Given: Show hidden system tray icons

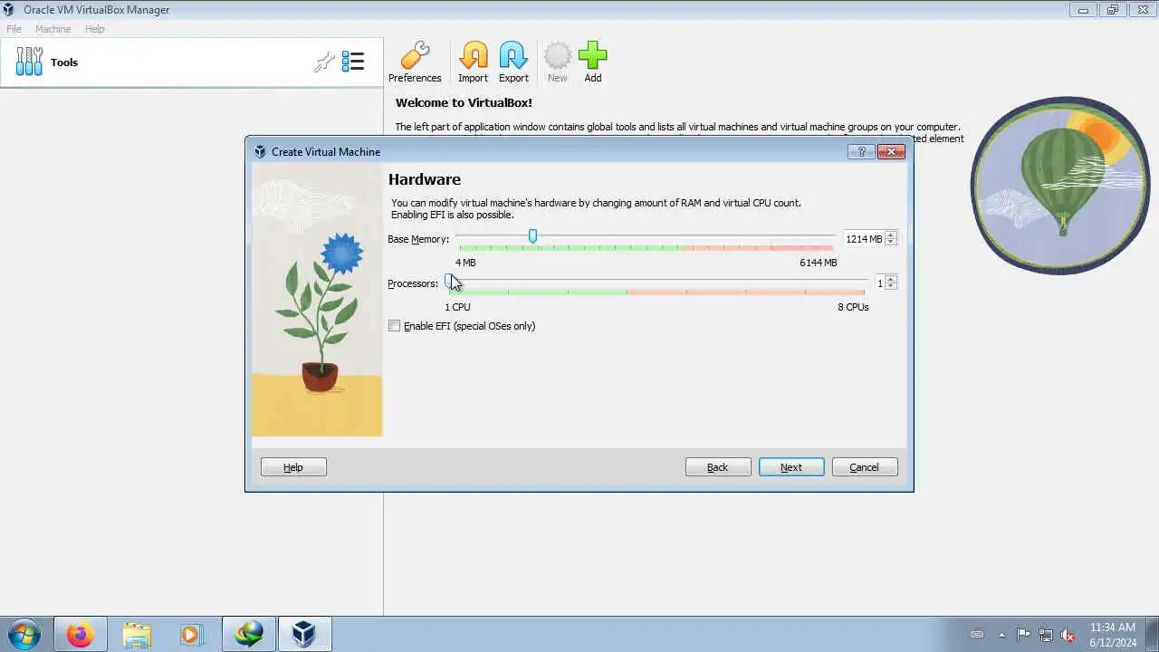Looking at the screenshot, I should click(x=1001, y=635).
